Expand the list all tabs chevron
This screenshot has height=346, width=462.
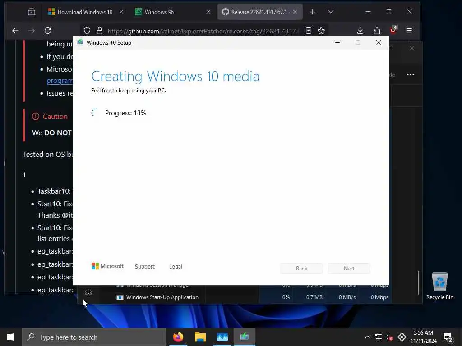[x=331, y=12]
